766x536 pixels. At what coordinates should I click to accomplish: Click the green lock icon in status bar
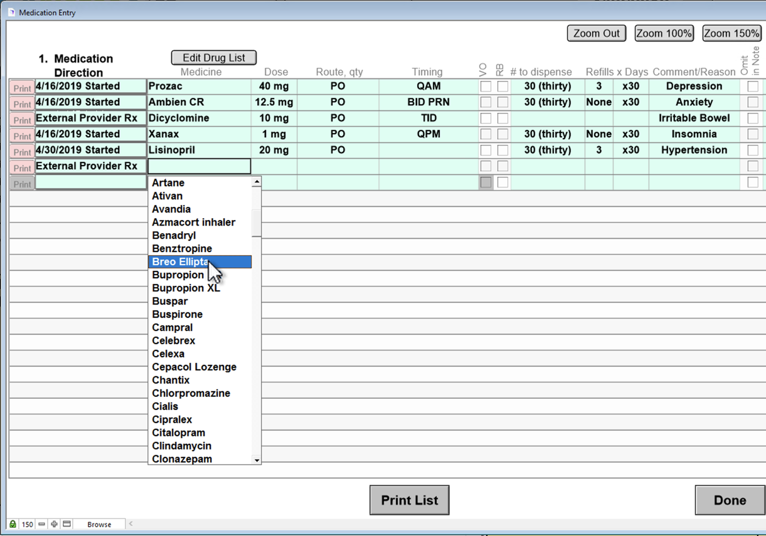click(13, 524)
